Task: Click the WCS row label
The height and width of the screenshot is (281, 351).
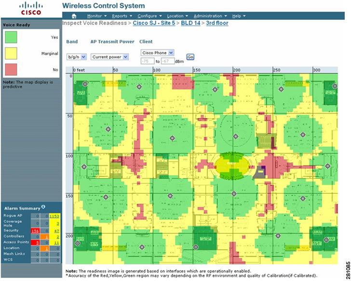Action: click(x=8, y=259)
